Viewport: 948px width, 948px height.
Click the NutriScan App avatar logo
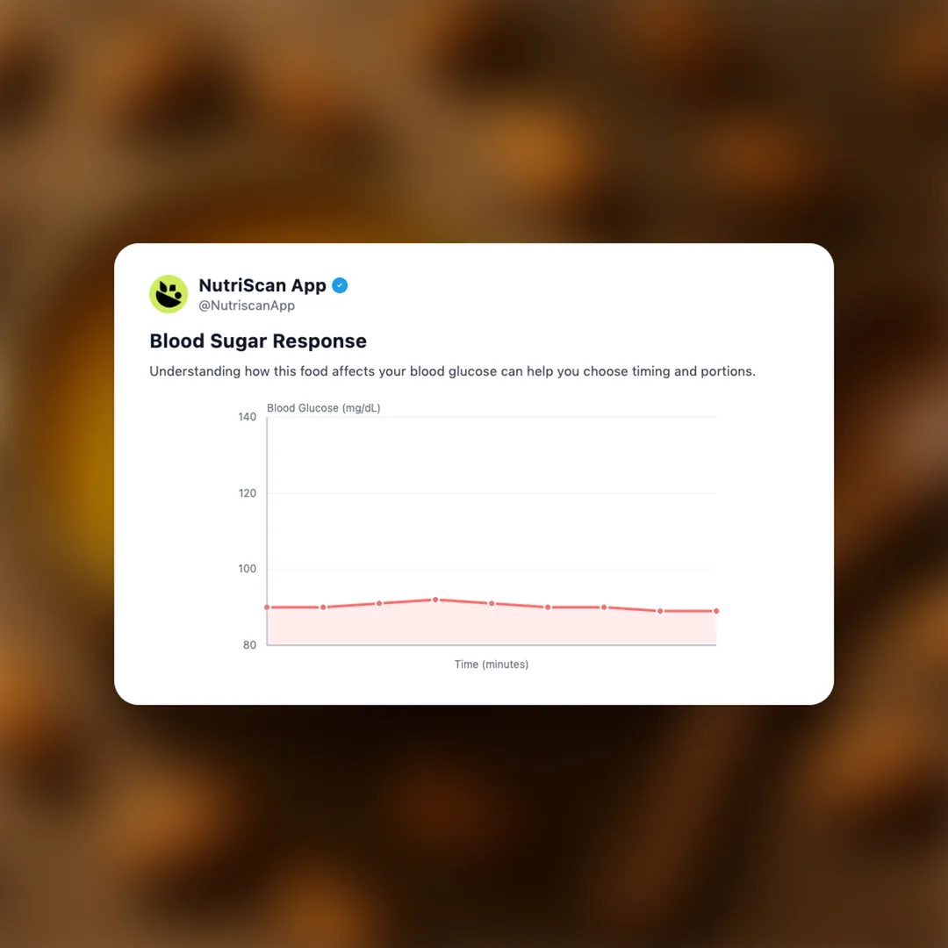coord(169,294)
